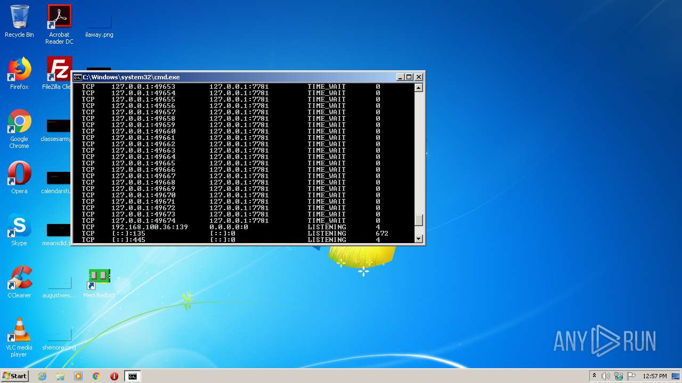Click local address [::]:445
682x383 pixels.
point(128,240)
